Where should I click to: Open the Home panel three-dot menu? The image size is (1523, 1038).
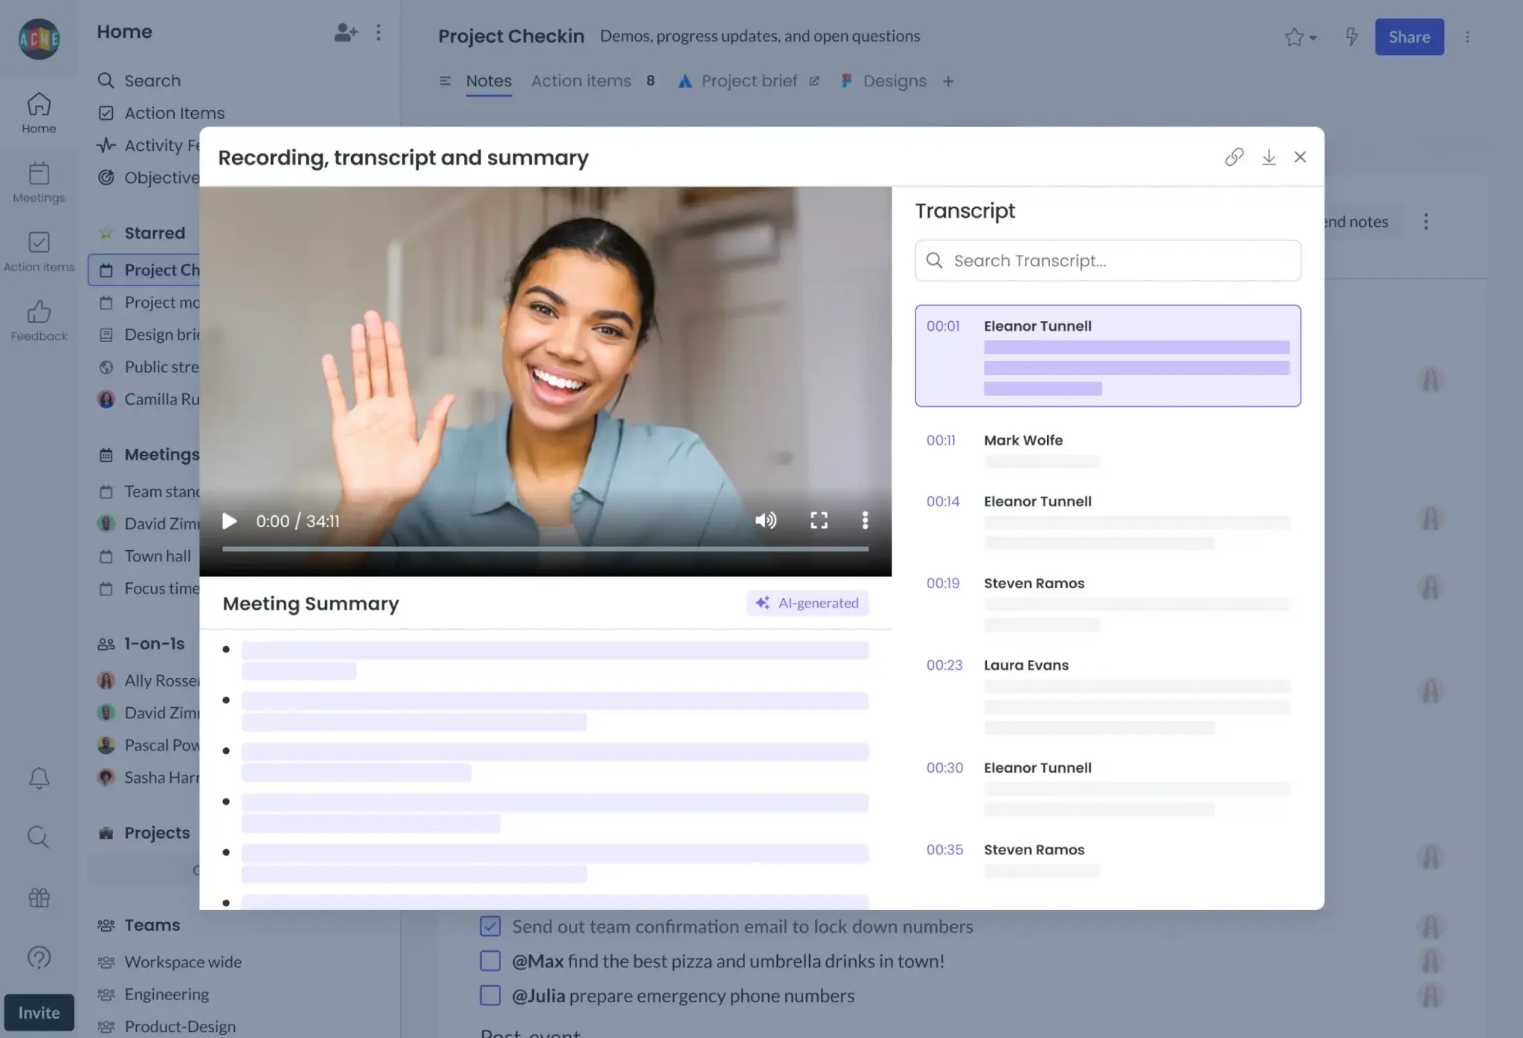[x=379, y=32]
